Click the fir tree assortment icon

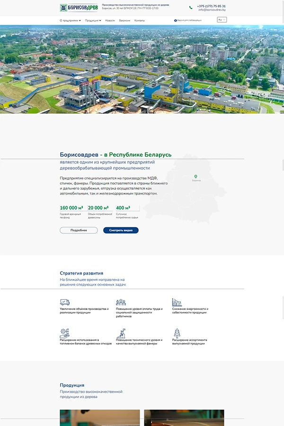(x=177, y=333)
